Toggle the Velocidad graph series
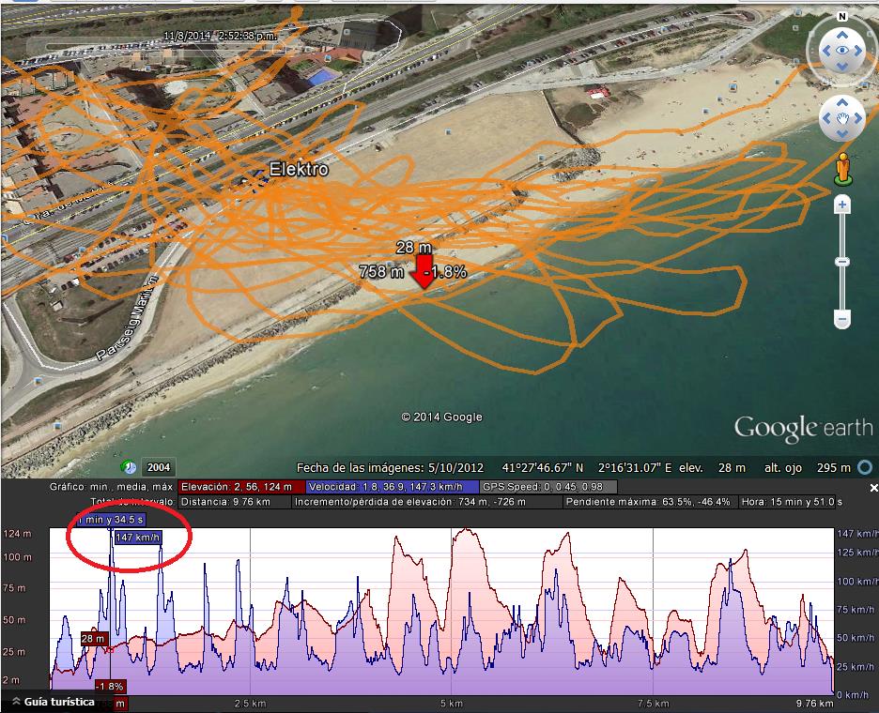This screenshot has width=879, height=713. tap(393, 487)
